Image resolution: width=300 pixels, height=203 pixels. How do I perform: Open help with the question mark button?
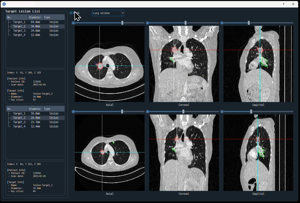coord(284,4)
